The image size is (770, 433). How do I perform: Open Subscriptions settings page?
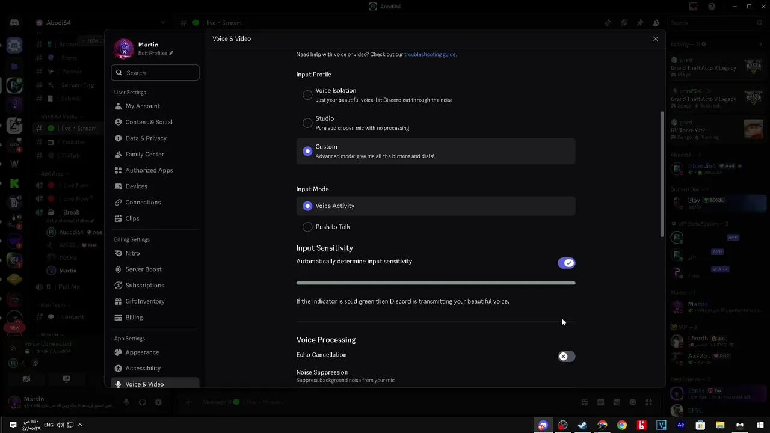(x=155, y=285)
